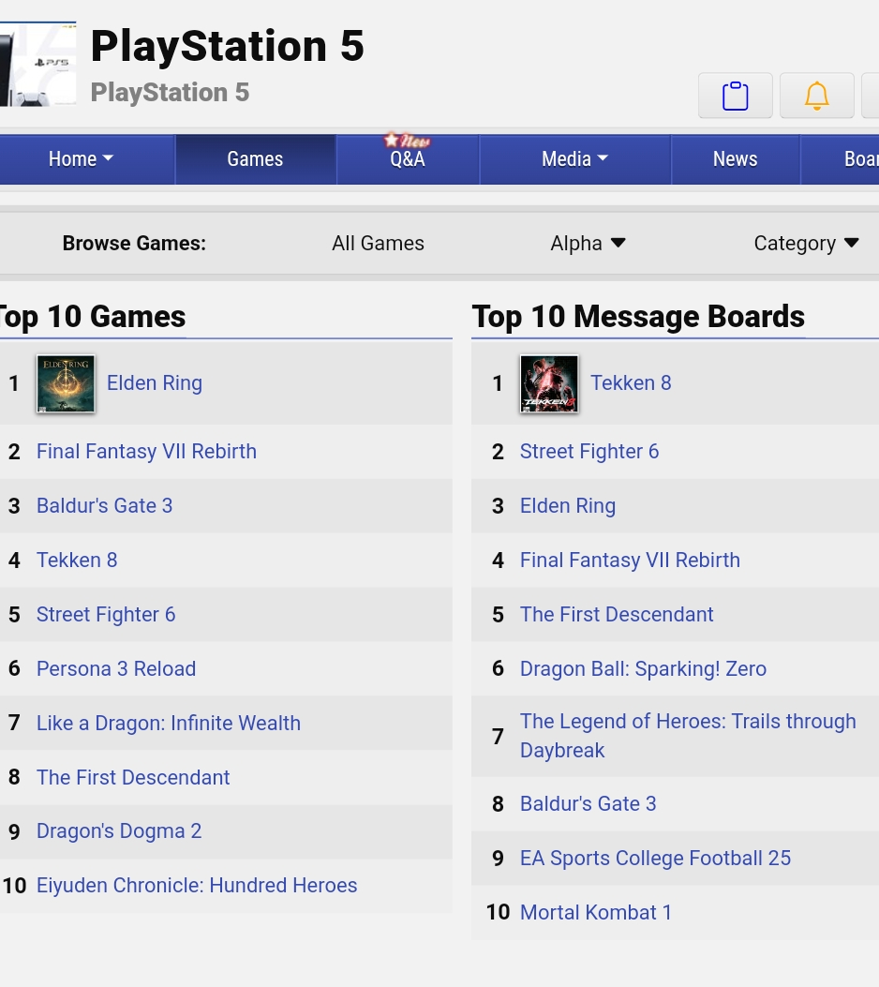
Task: Open the PlayStation 5 console thumbnail
Action: click(x=37, y=65)
